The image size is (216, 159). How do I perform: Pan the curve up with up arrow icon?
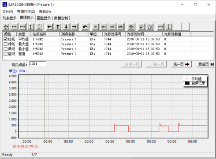58,27
